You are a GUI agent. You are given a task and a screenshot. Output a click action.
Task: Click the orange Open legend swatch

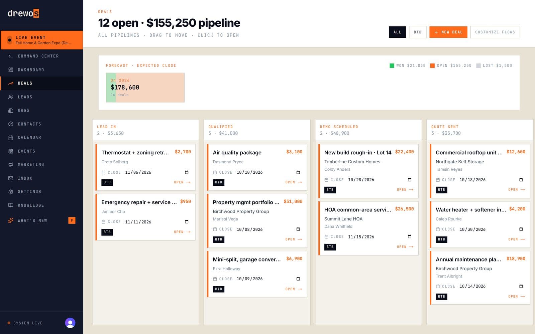(432, 65)
